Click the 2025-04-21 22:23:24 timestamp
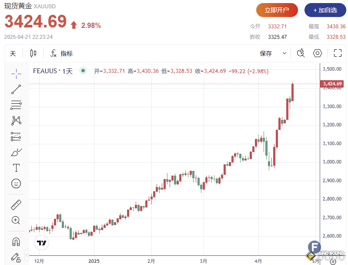 tap(28, 37)
